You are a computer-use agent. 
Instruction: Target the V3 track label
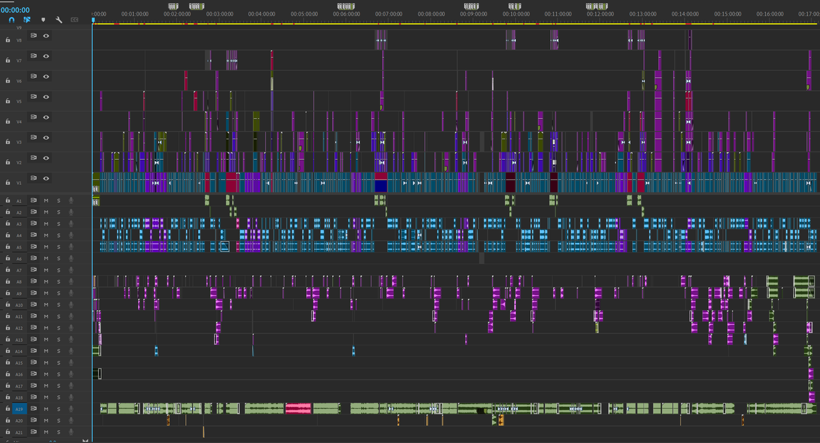pyautogui.click(x=19, y=142)
